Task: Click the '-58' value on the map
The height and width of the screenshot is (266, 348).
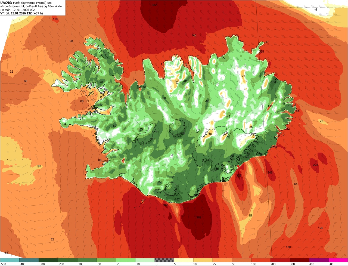Action: coord(163,98)
